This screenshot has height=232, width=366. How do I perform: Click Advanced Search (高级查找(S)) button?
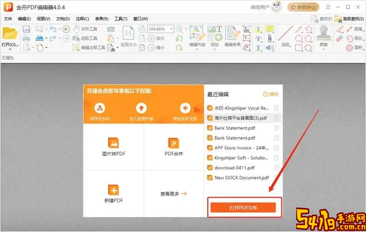(349, 19)
